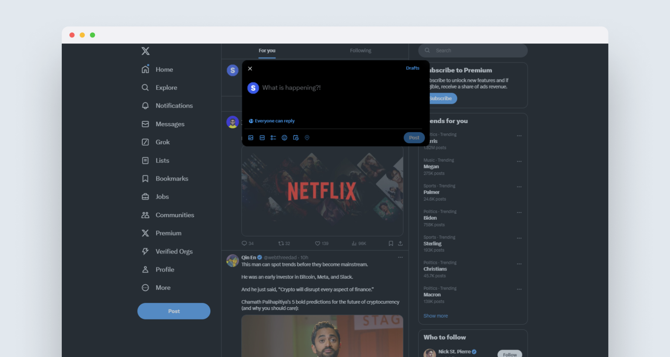This screenshot has height=357, width=670.
Task: Open more options for Biden trend
Action: 519,212
